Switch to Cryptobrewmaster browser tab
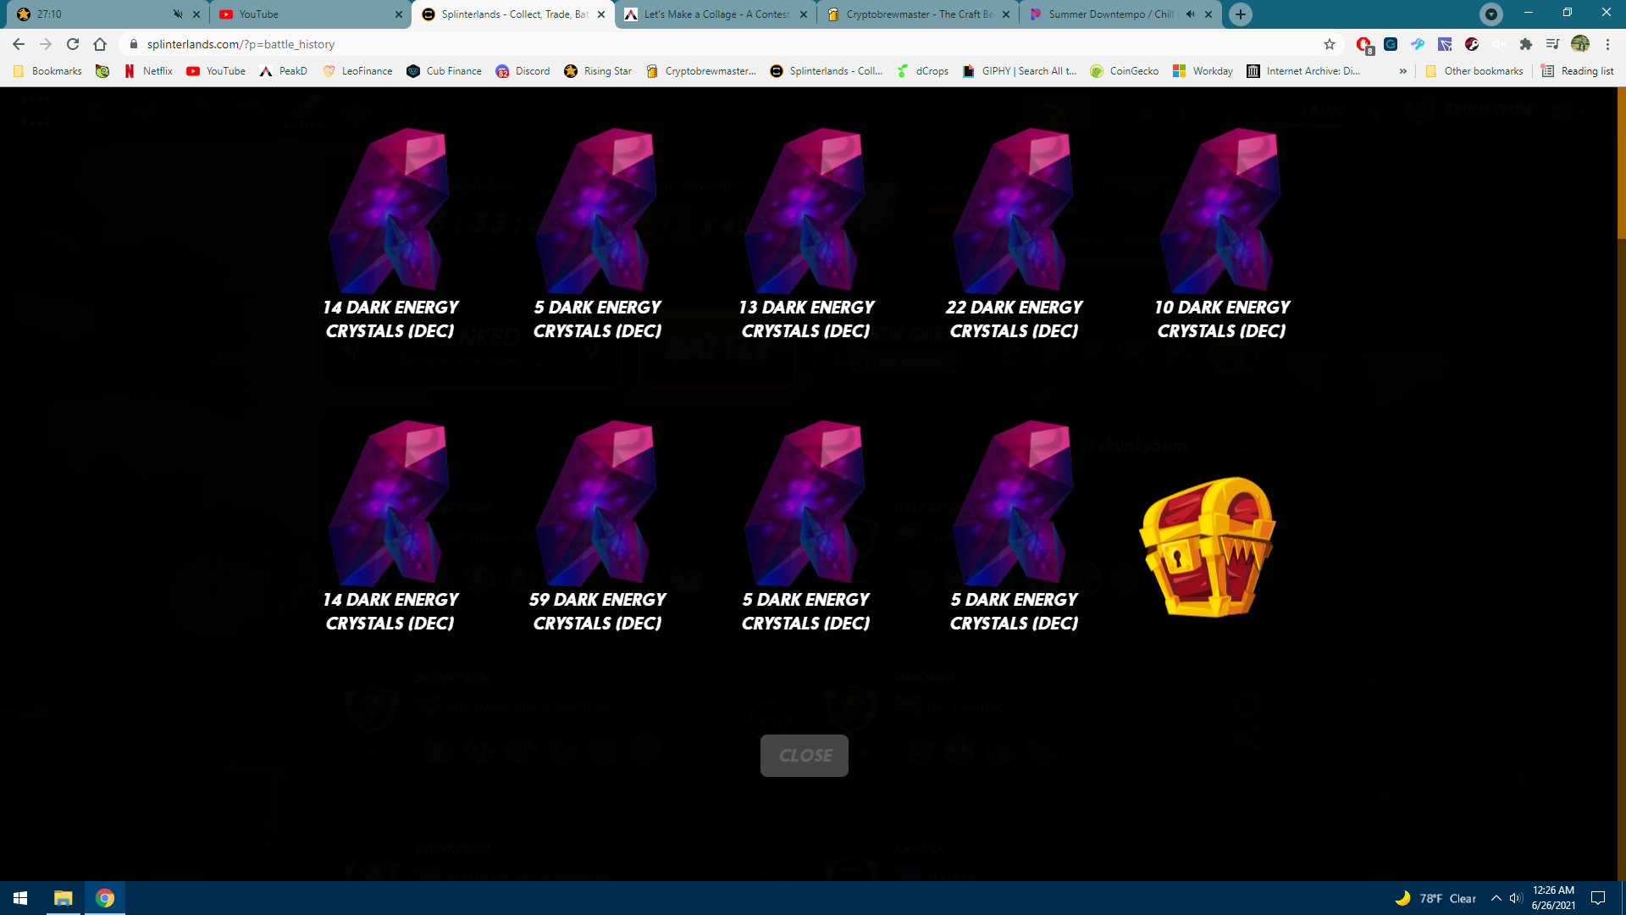 tap(919, 14)
